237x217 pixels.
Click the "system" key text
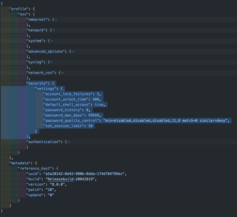click(35, 41)
